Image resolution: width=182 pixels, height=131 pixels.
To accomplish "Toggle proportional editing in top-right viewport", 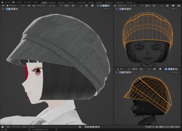I will click(154, 6).
